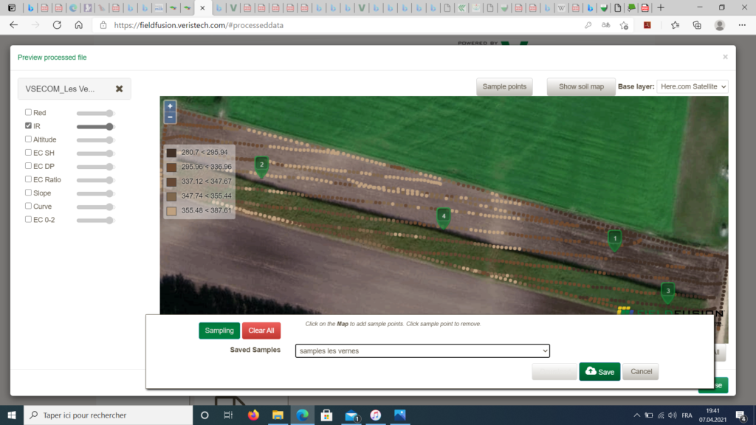
Task: Select sample point marker 3 on the map
Action: click(x=667, y=291)
